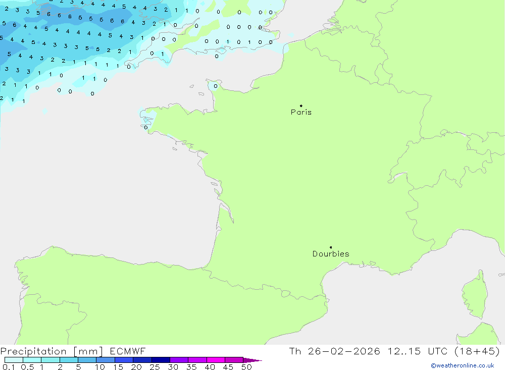Click the 'Th 26-02-2026' date text

point(334,351)
